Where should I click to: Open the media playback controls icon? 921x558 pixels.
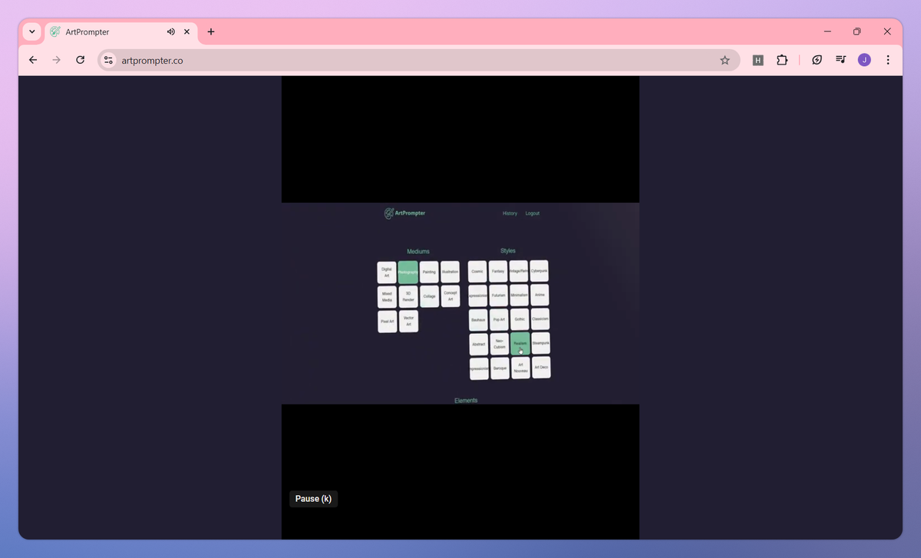[840, 60]
